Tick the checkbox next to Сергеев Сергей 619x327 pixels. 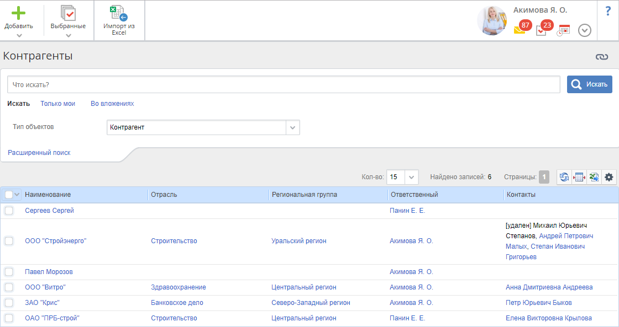[x=9, y=211]
